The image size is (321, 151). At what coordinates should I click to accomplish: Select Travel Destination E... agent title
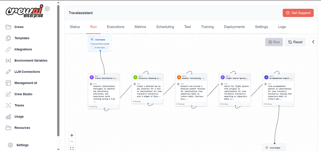[x=106, y=78]
